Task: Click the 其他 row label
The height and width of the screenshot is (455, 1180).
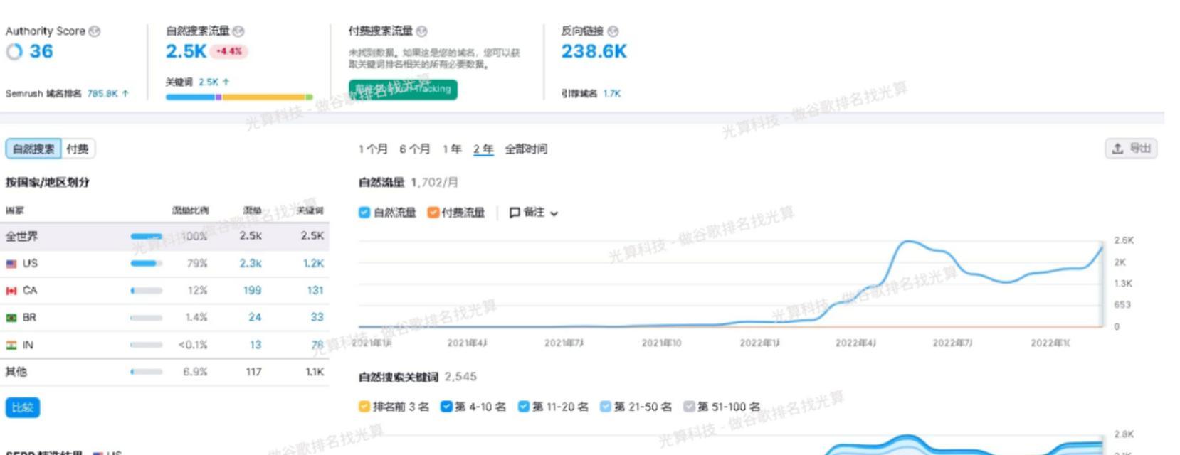Action: 16,372
